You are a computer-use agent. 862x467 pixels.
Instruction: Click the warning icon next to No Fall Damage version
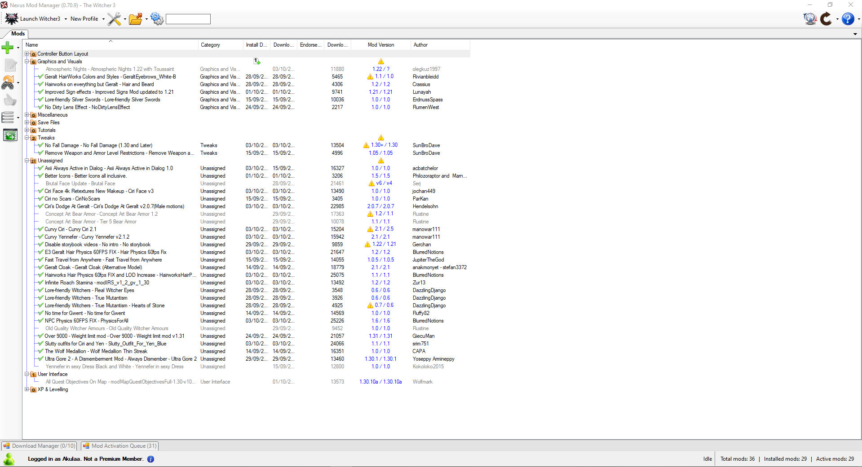pyautogui.click(x=366, y=145)
